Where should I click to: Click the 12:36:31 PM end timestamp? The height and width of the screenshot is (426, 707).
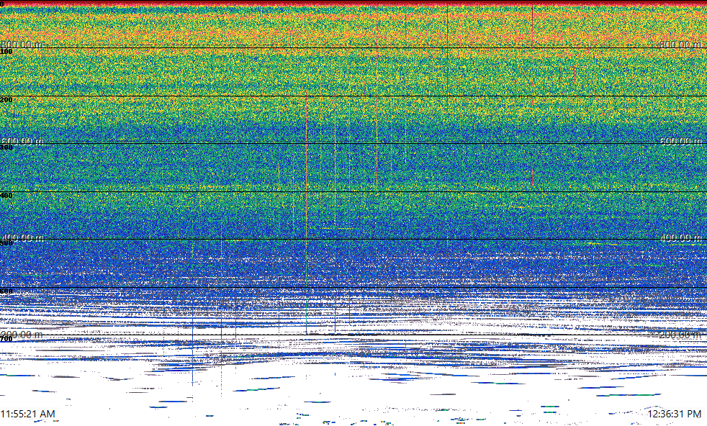coord(675,414)
